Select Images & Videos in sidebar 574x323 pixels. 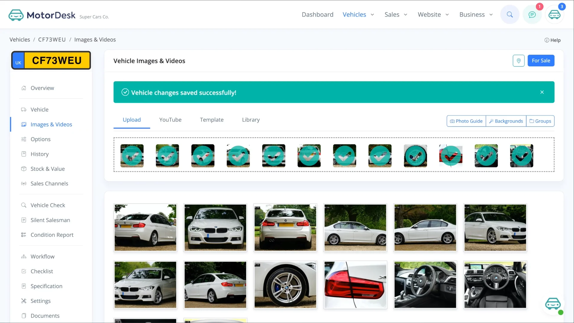pos(51,124)
